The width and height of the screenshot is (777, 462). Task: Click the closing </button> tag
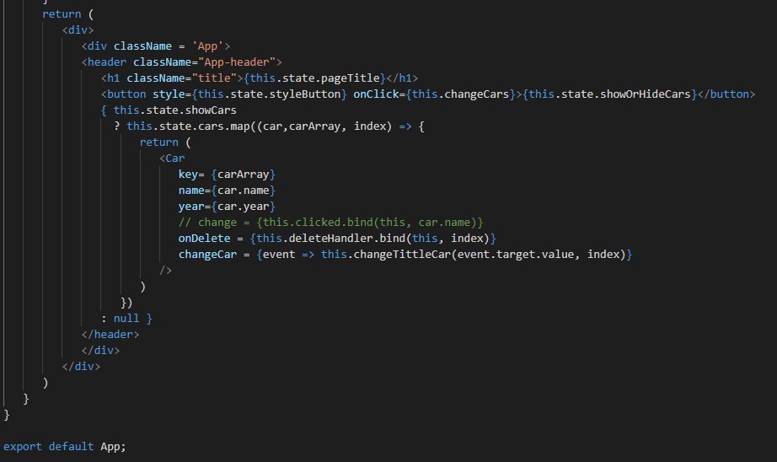point(726,94)
